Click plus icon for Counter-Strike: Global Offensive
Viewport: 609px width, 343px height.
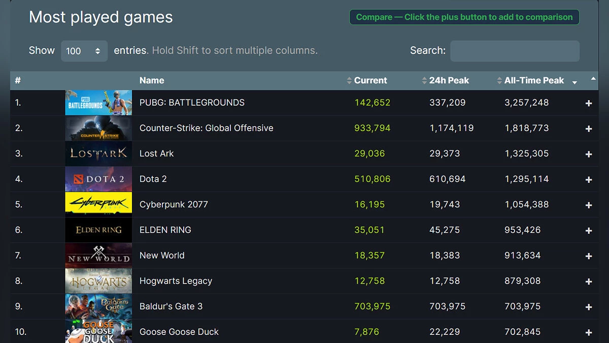589,129
